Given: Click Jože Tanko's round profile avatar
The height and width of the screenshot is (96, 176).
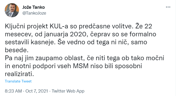Looking at the screenshot, I should tap(12, 10).
